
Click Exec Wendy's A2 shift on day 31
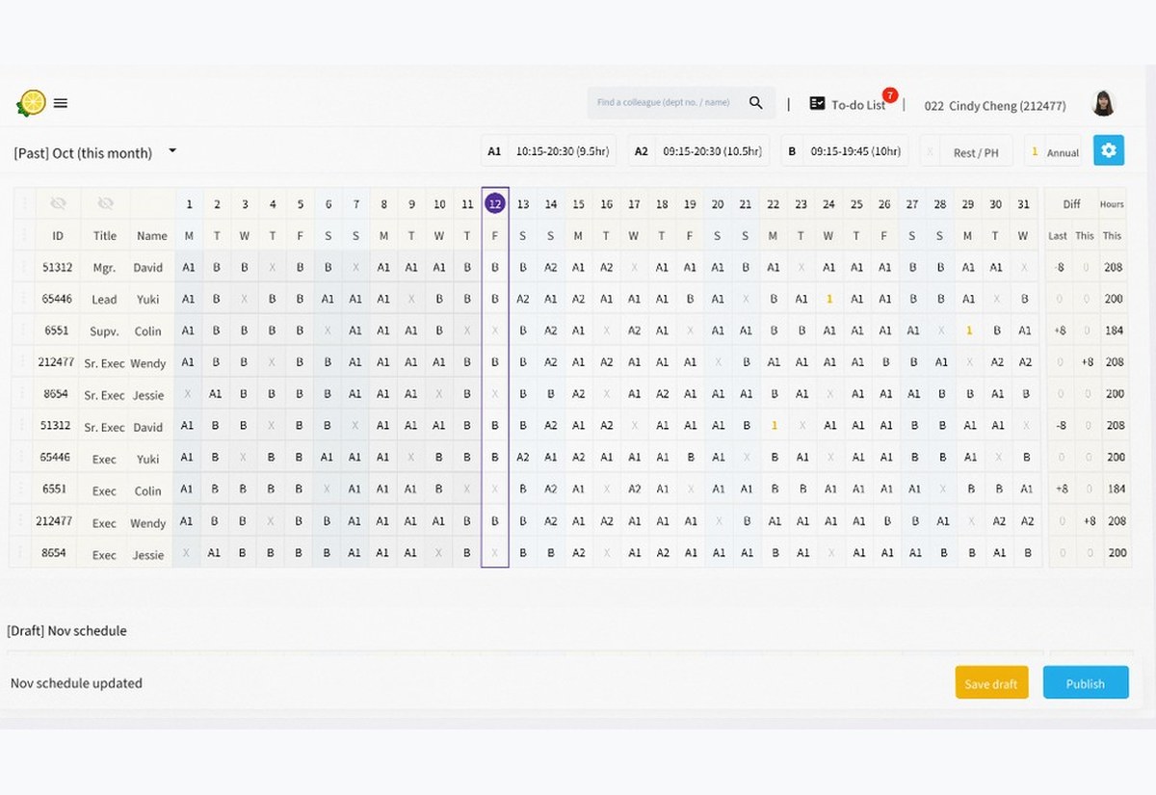pos(1026,521)
